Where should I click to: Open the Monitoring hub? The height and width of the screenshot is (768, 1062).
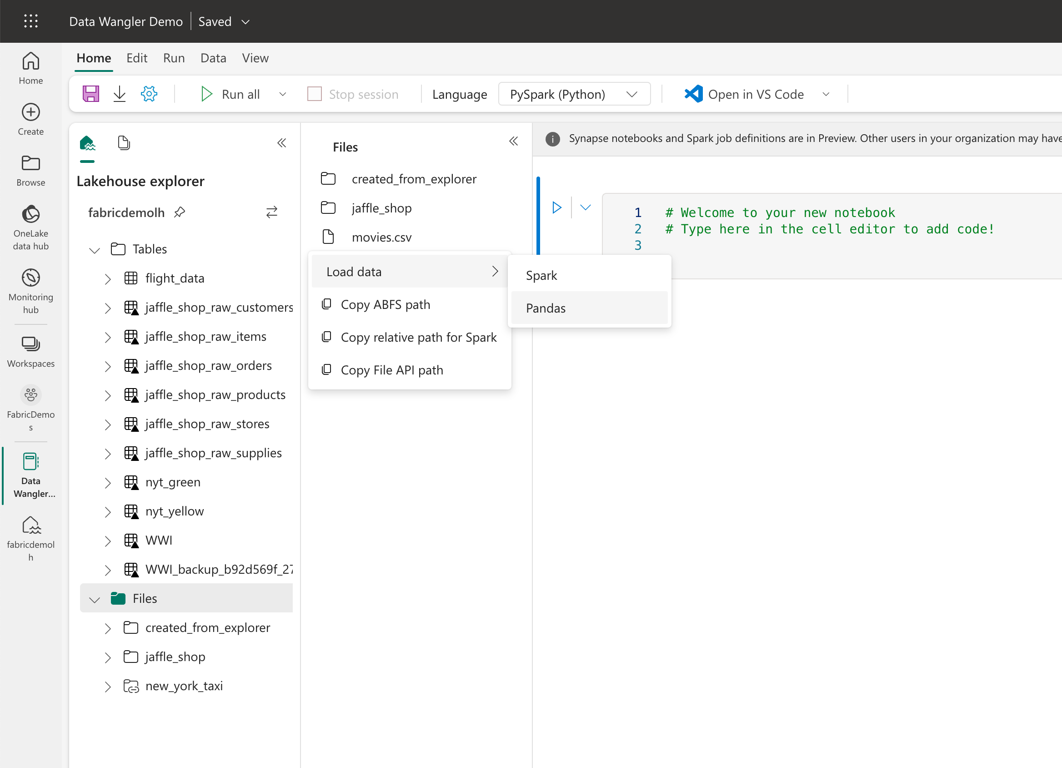[x=30, y=288]
